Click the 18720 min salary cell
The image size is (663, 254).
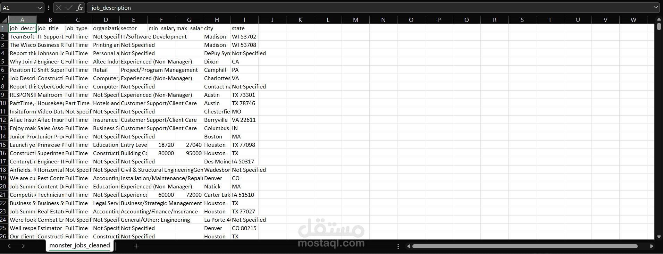pyautogui.click(x=161, y=145)
